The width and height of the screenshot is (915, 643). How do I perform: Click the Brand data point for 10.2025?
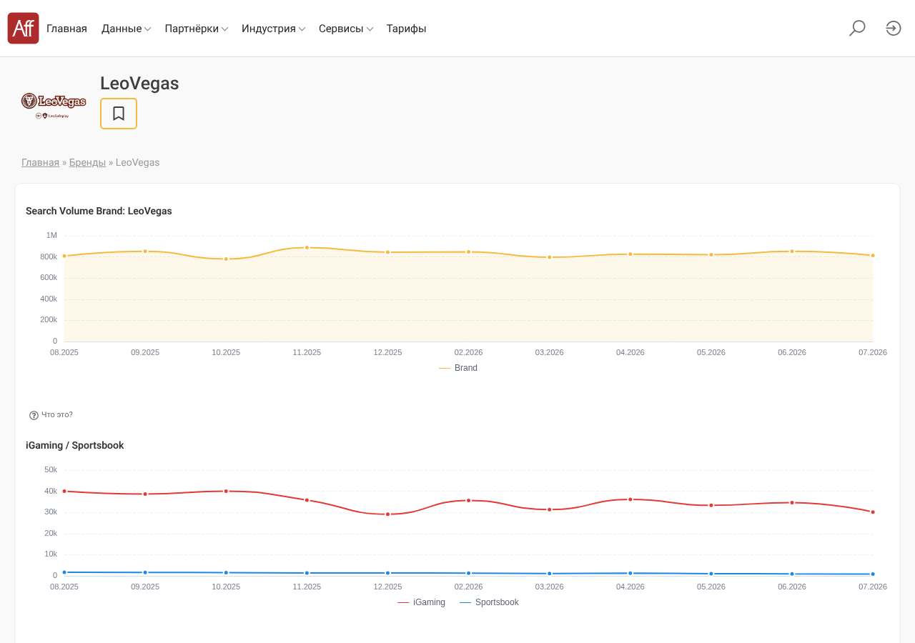[226, 259]
